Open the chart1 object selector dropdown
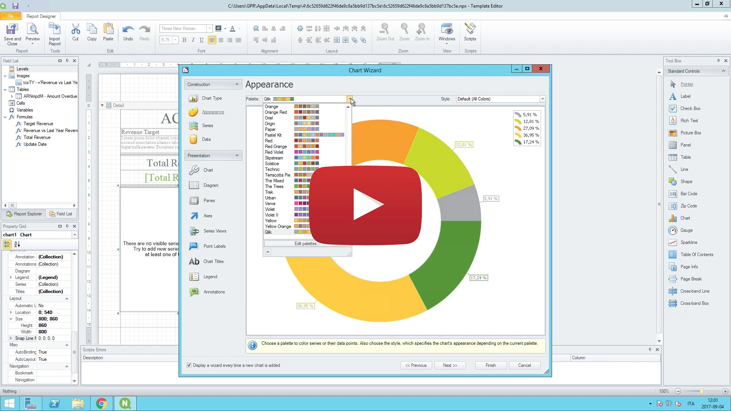Viewport: 731px width, 411px height. click(75, 235)
